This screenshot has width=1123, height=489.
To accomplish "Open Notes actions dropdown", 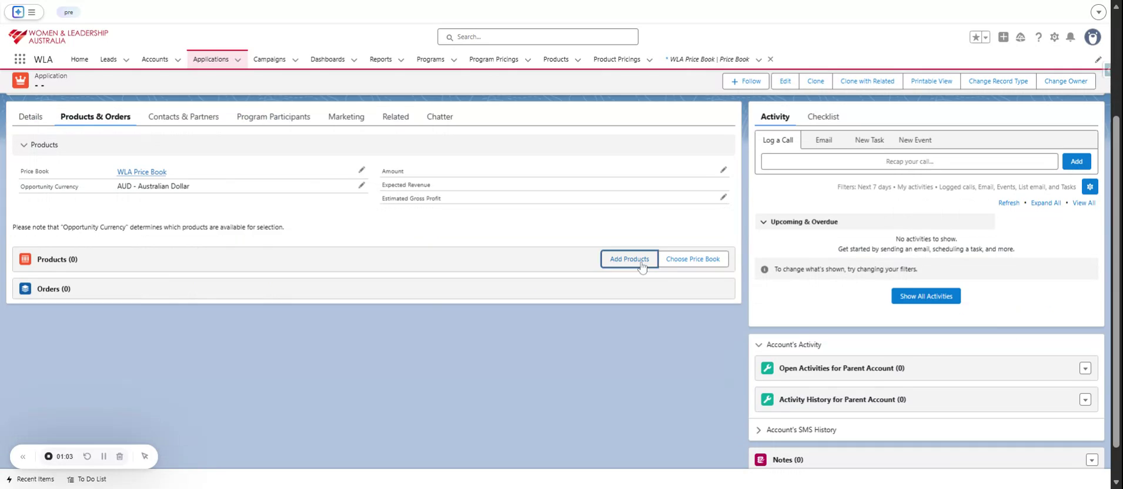I will click(x=1092, y=460).
